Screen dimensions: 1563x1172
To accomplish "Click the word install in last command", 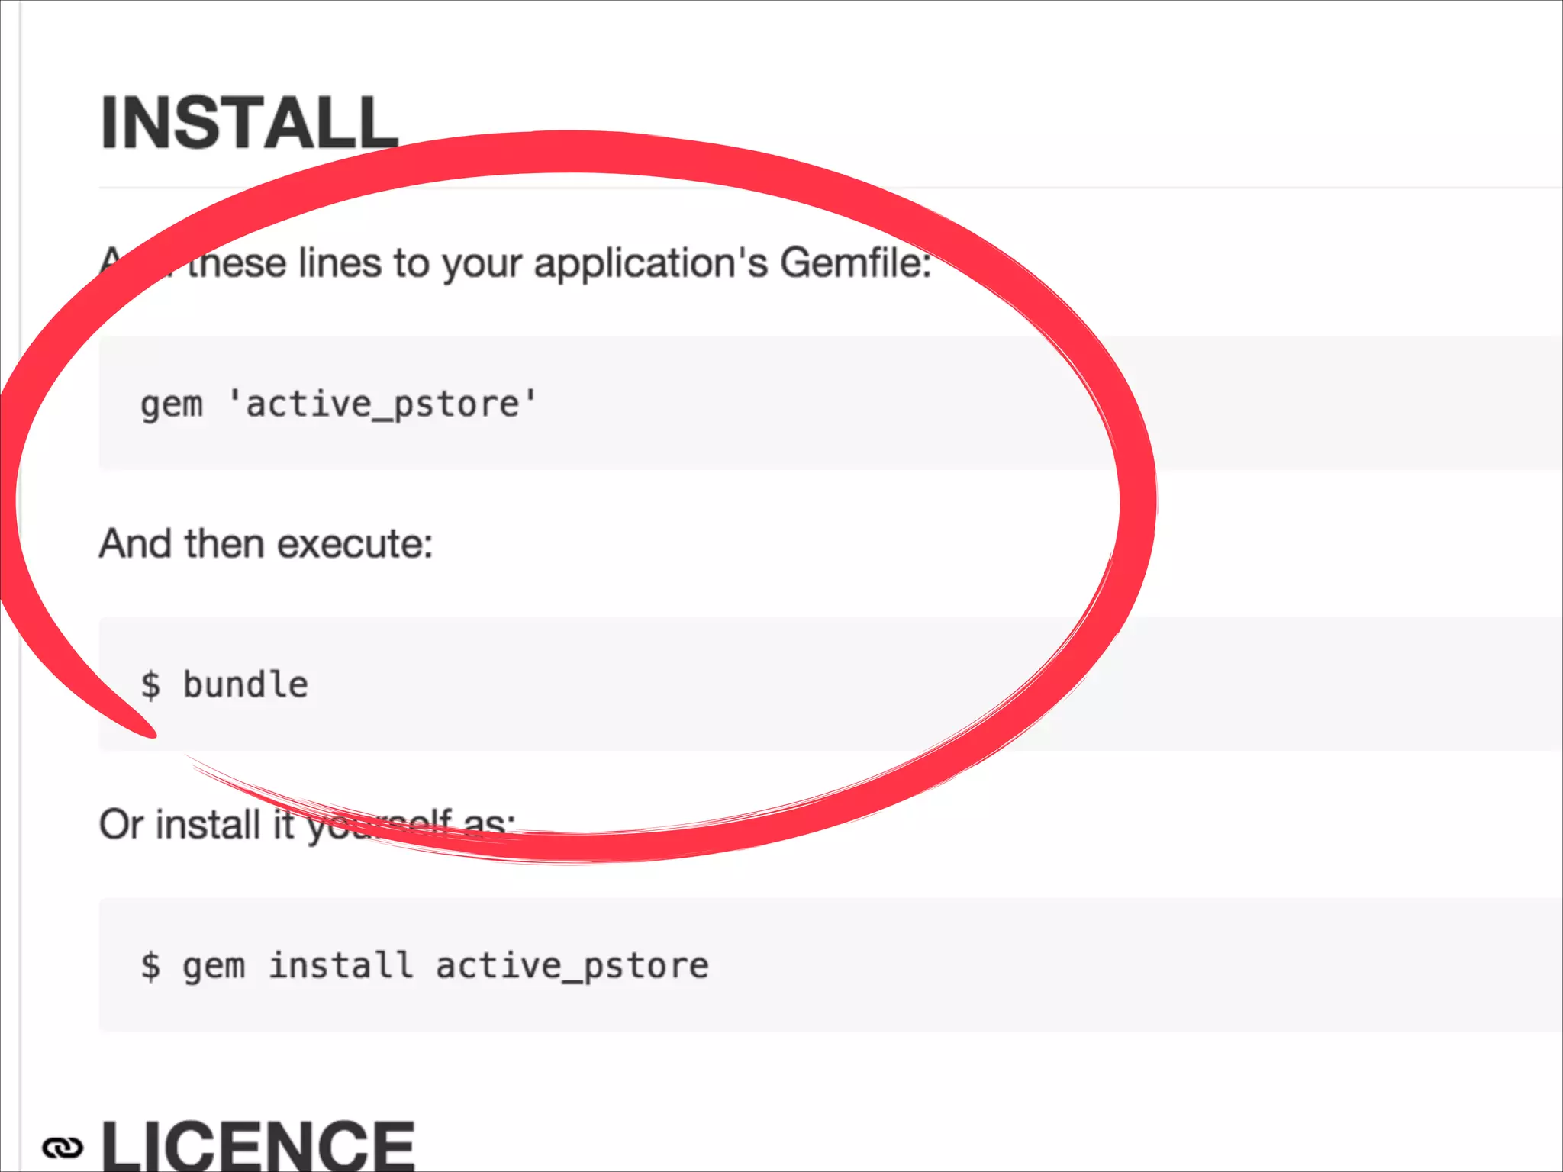I will [340, 966].
